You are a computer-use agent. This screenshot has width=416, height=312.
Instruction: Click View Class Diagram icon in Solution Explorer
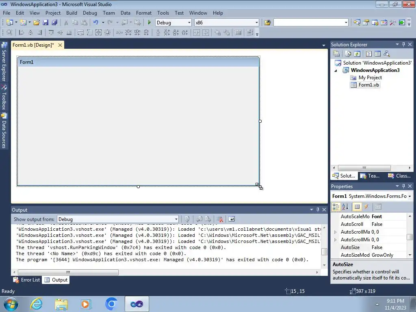click(387, 54)
